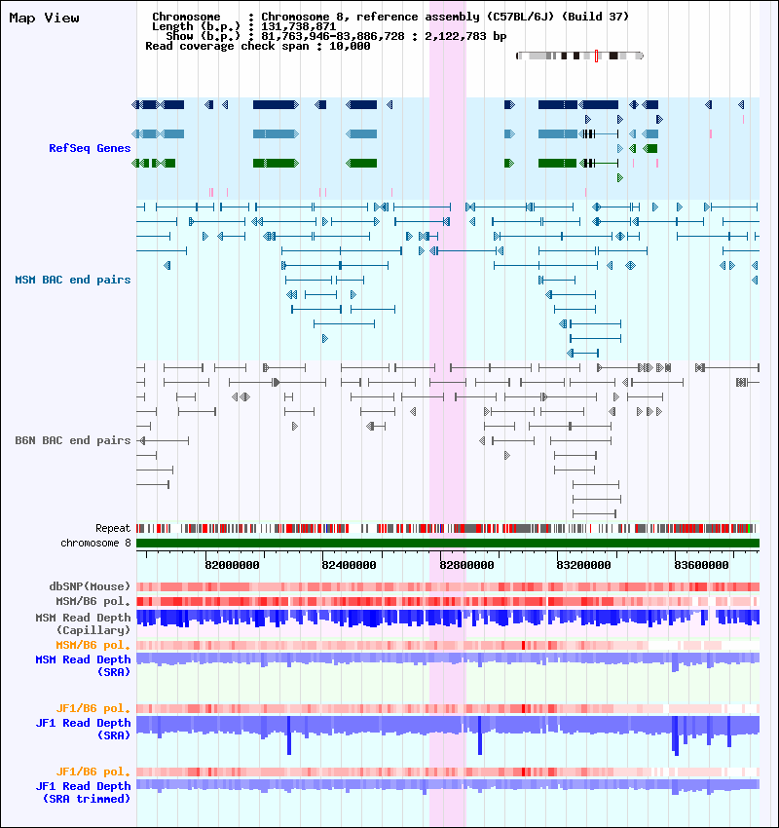
Task: Click the red position marker on chromosome ideogram
Action: point(596,56)
